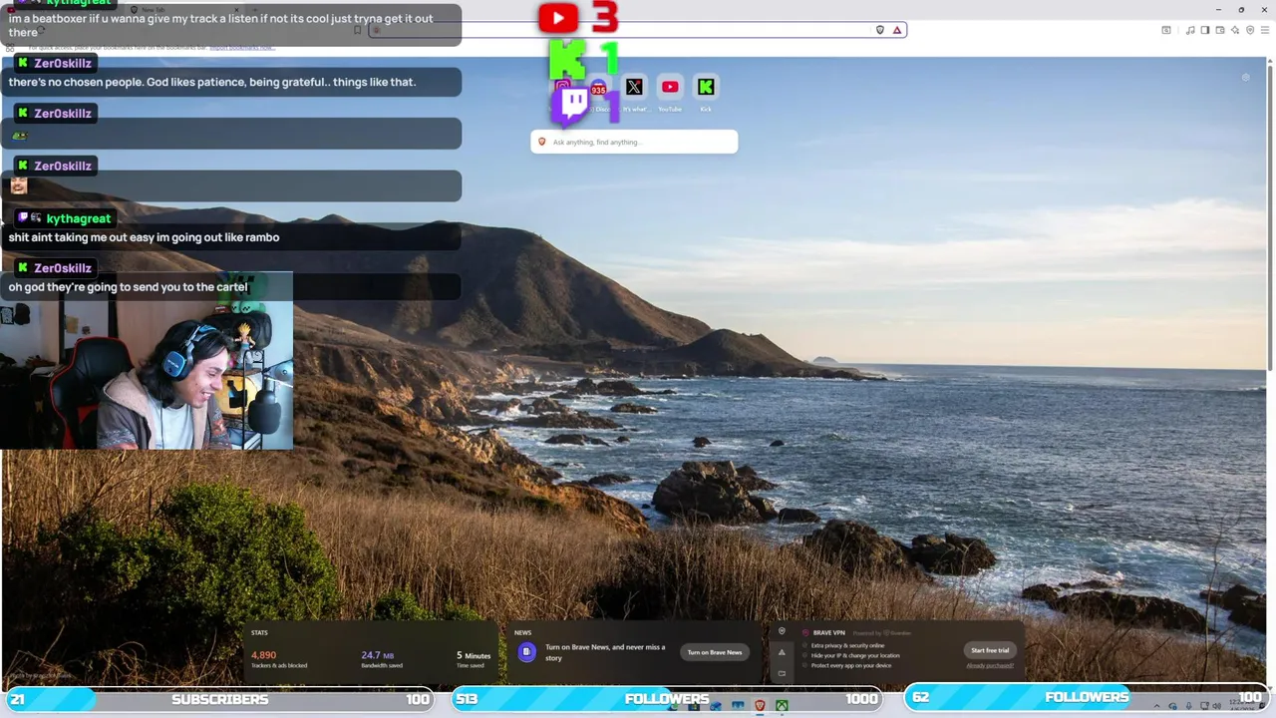Viewport: 1276px width, 718px height.
Task: Open Brave browser in the taskbar
Action: (x=760, y=706)
